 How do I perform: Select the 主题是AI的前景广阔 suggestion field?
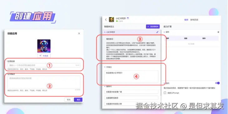pyautogui.click(x=131, y=92)
